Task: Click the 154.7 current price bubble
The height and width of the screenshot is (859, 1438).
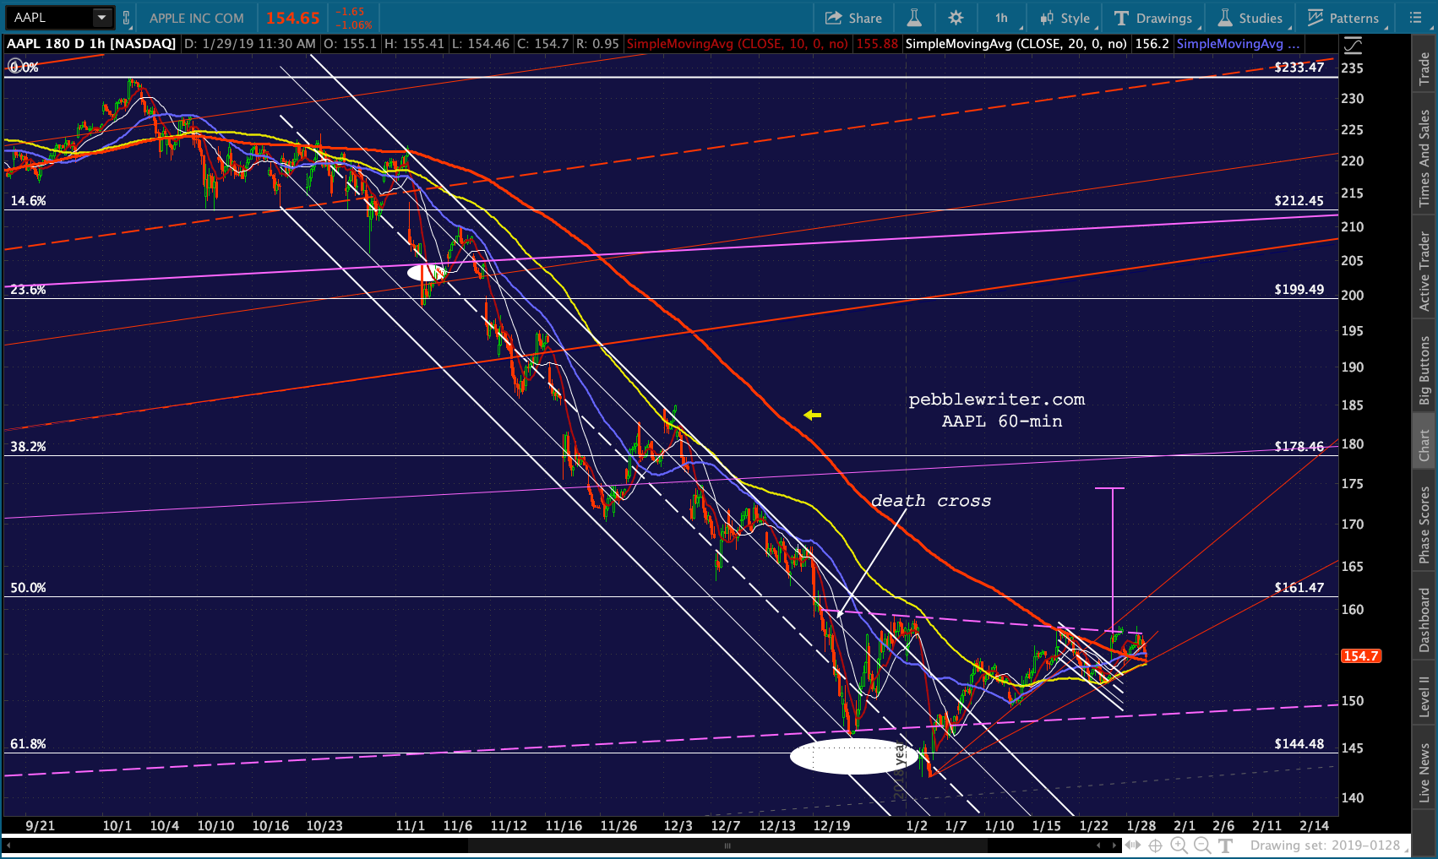Action: (1361, 656)
